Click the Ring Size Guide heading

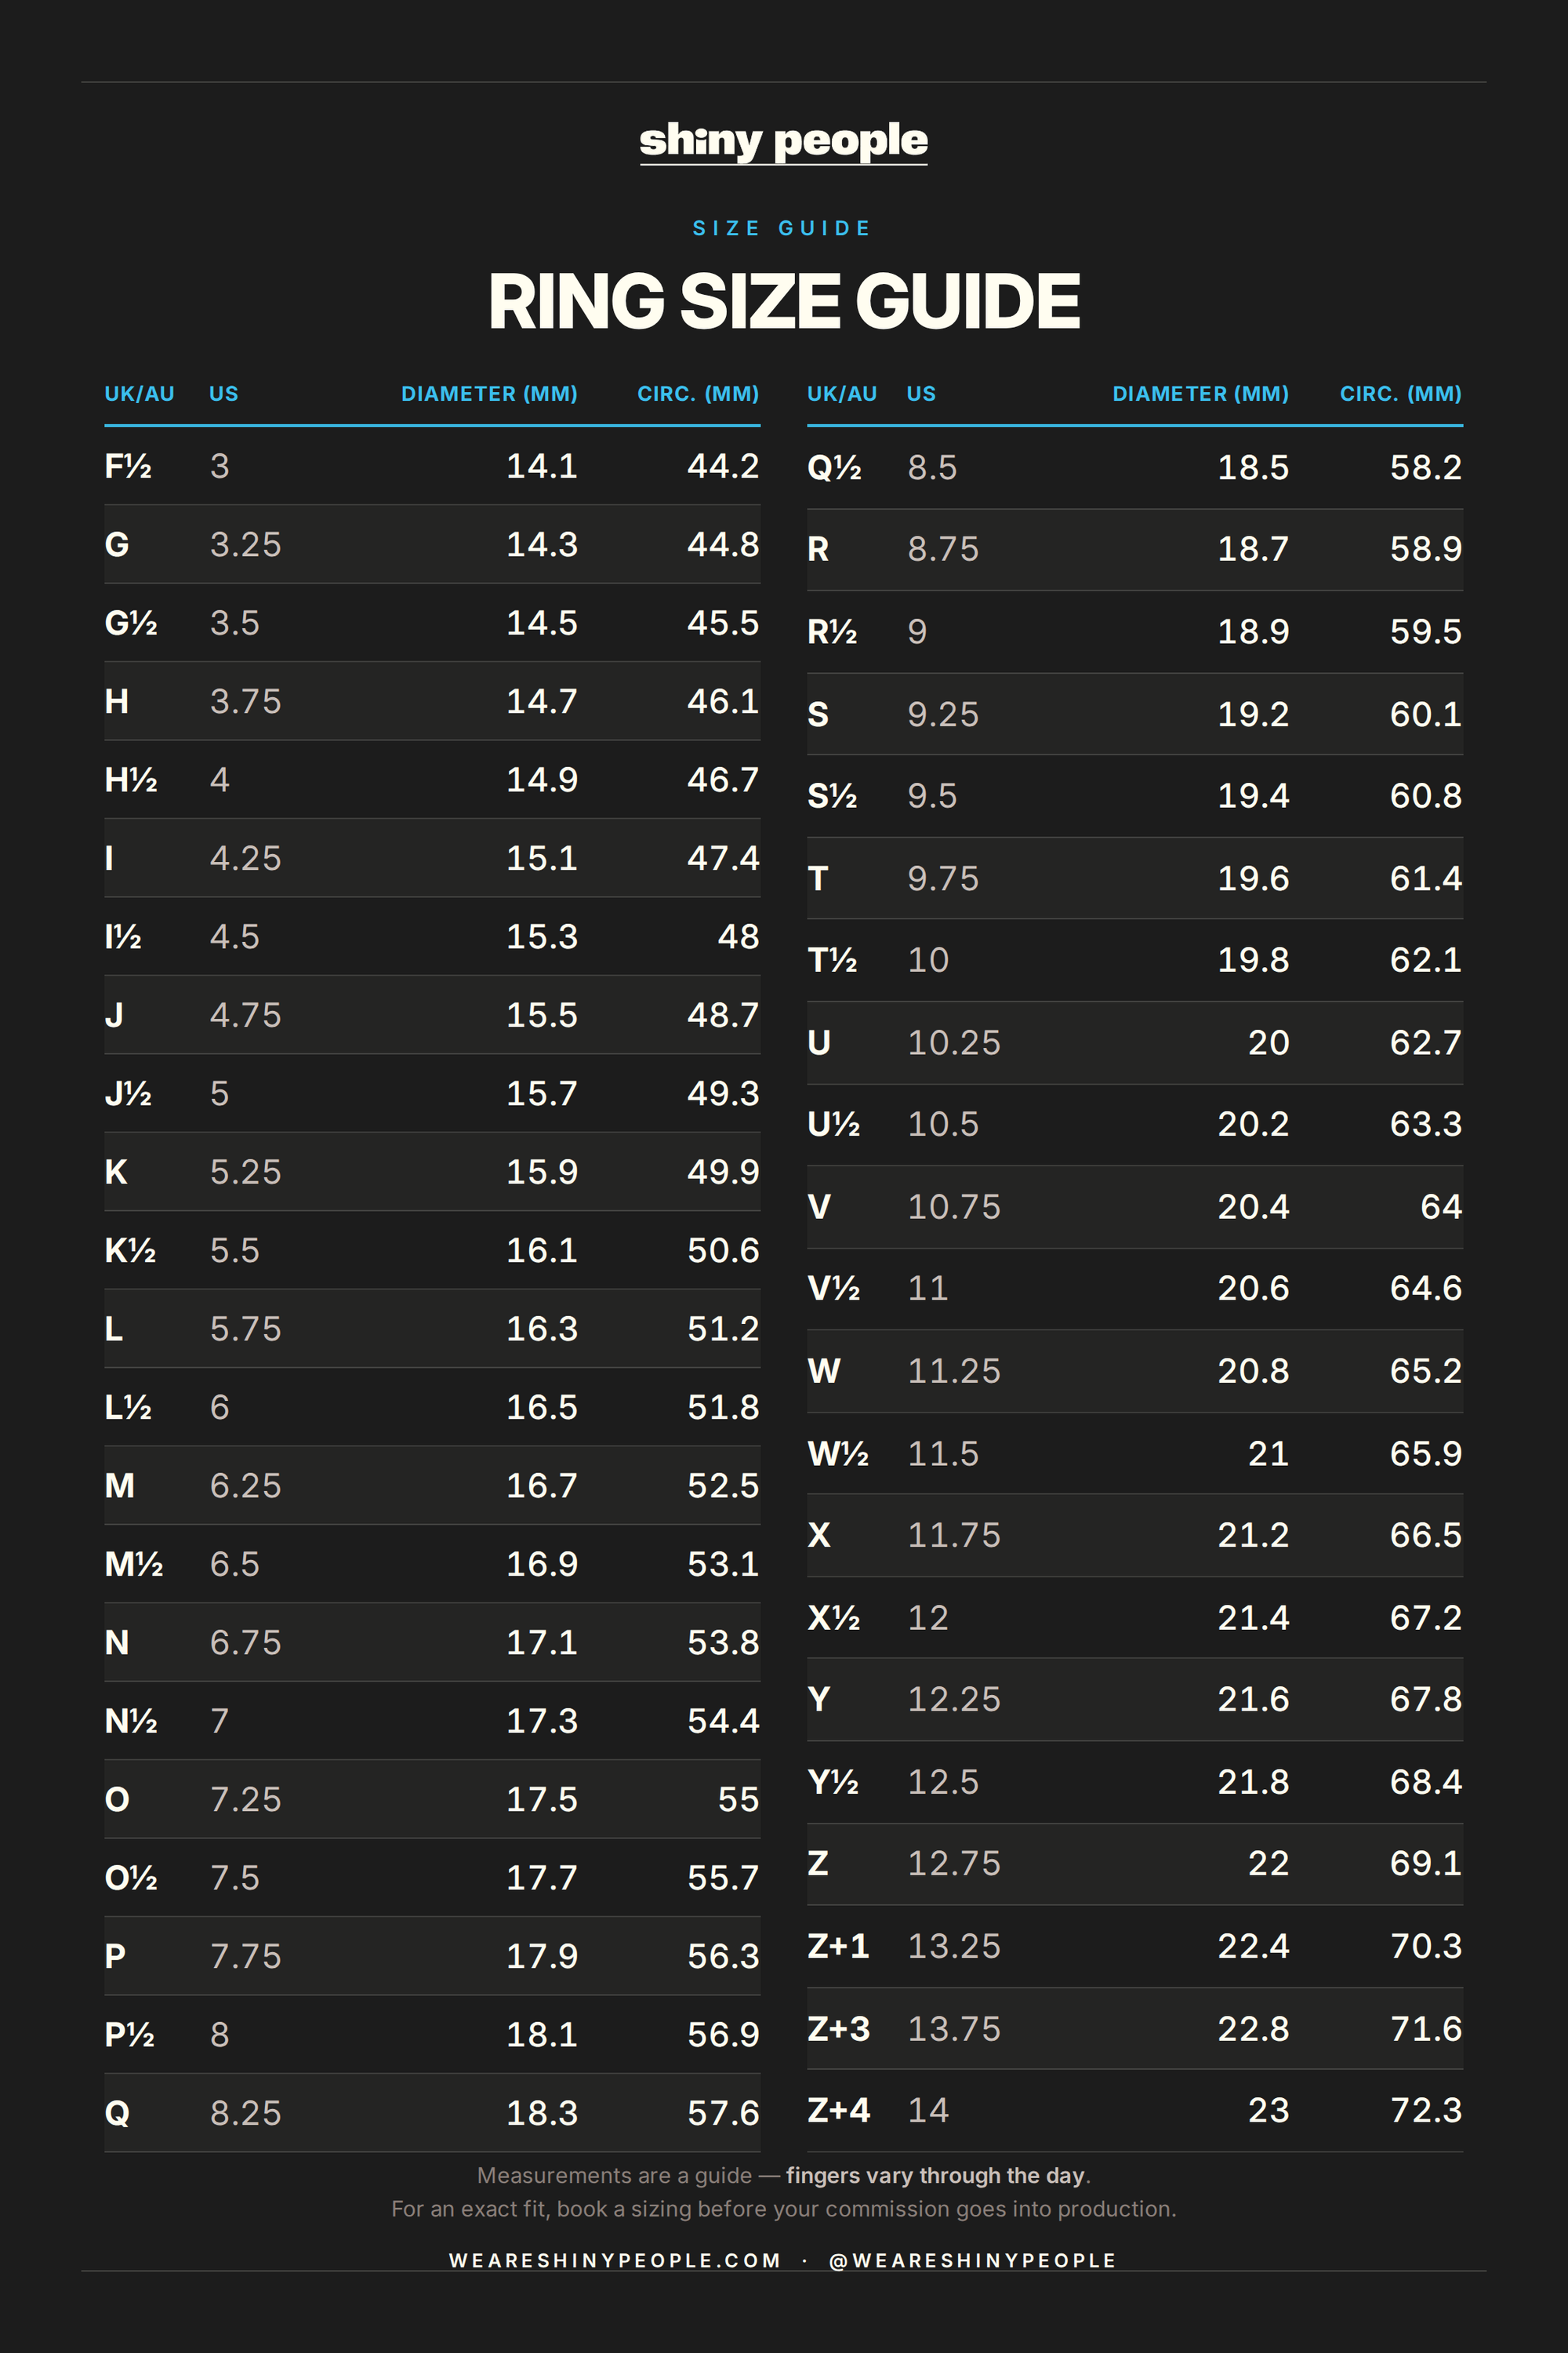[784, 301]
